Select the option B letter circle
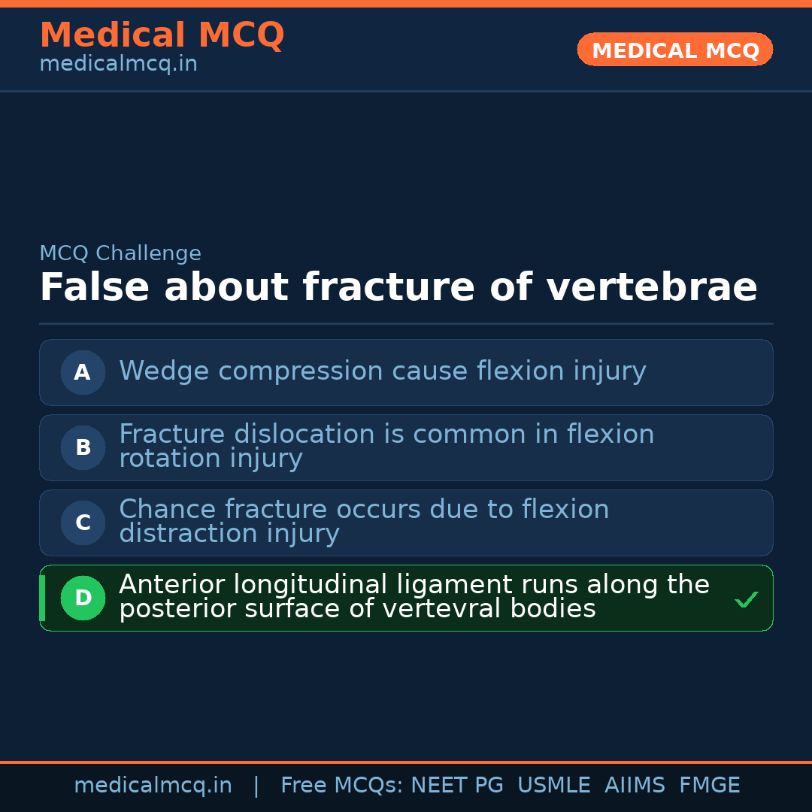 (83, 447)
